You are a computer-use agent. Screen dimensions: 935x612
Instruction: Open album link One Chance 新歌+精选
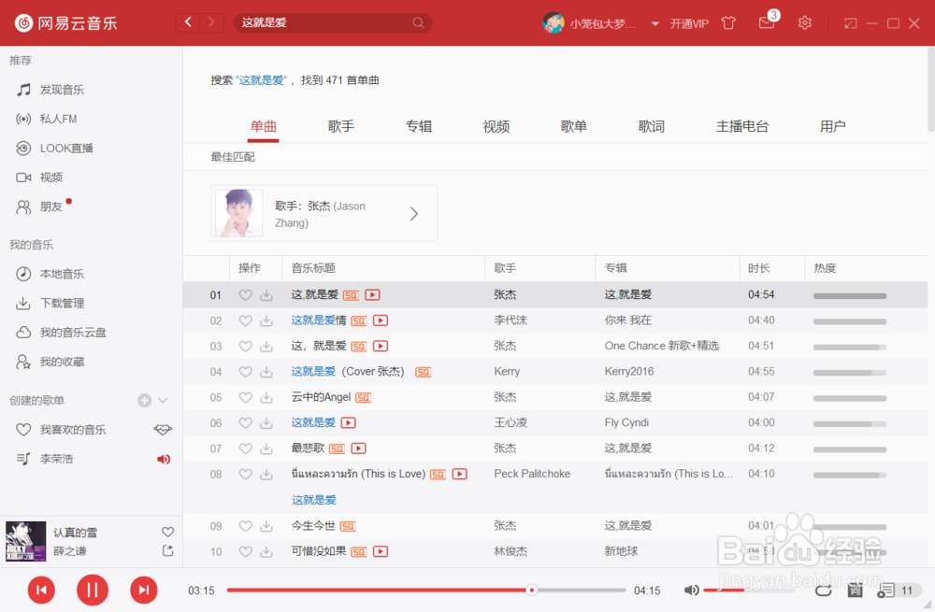(x=662, y=346)
